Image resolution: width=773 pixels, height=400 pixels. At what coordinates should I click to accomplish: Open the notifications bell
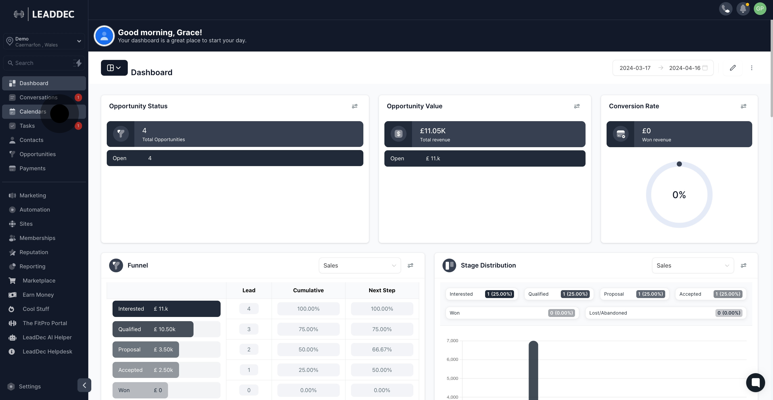[x=743, y=9]
